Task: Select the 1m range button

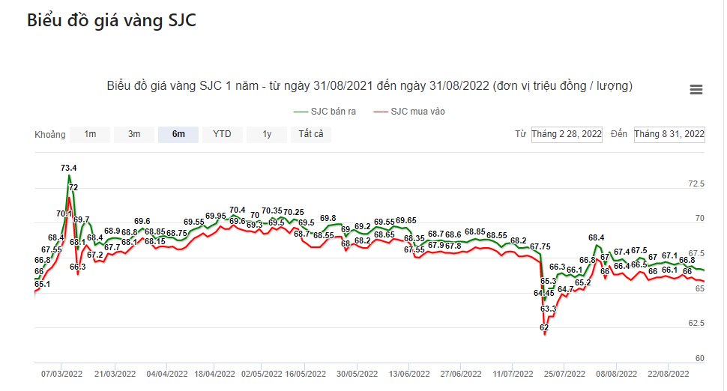Action: [x=90, y=134]
